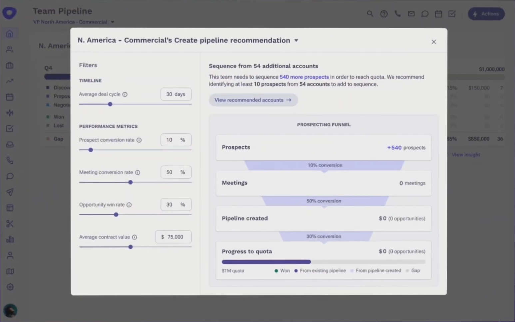Click the Meeting conversion rate slider handle
515x322 pixels.
point(131,182)
